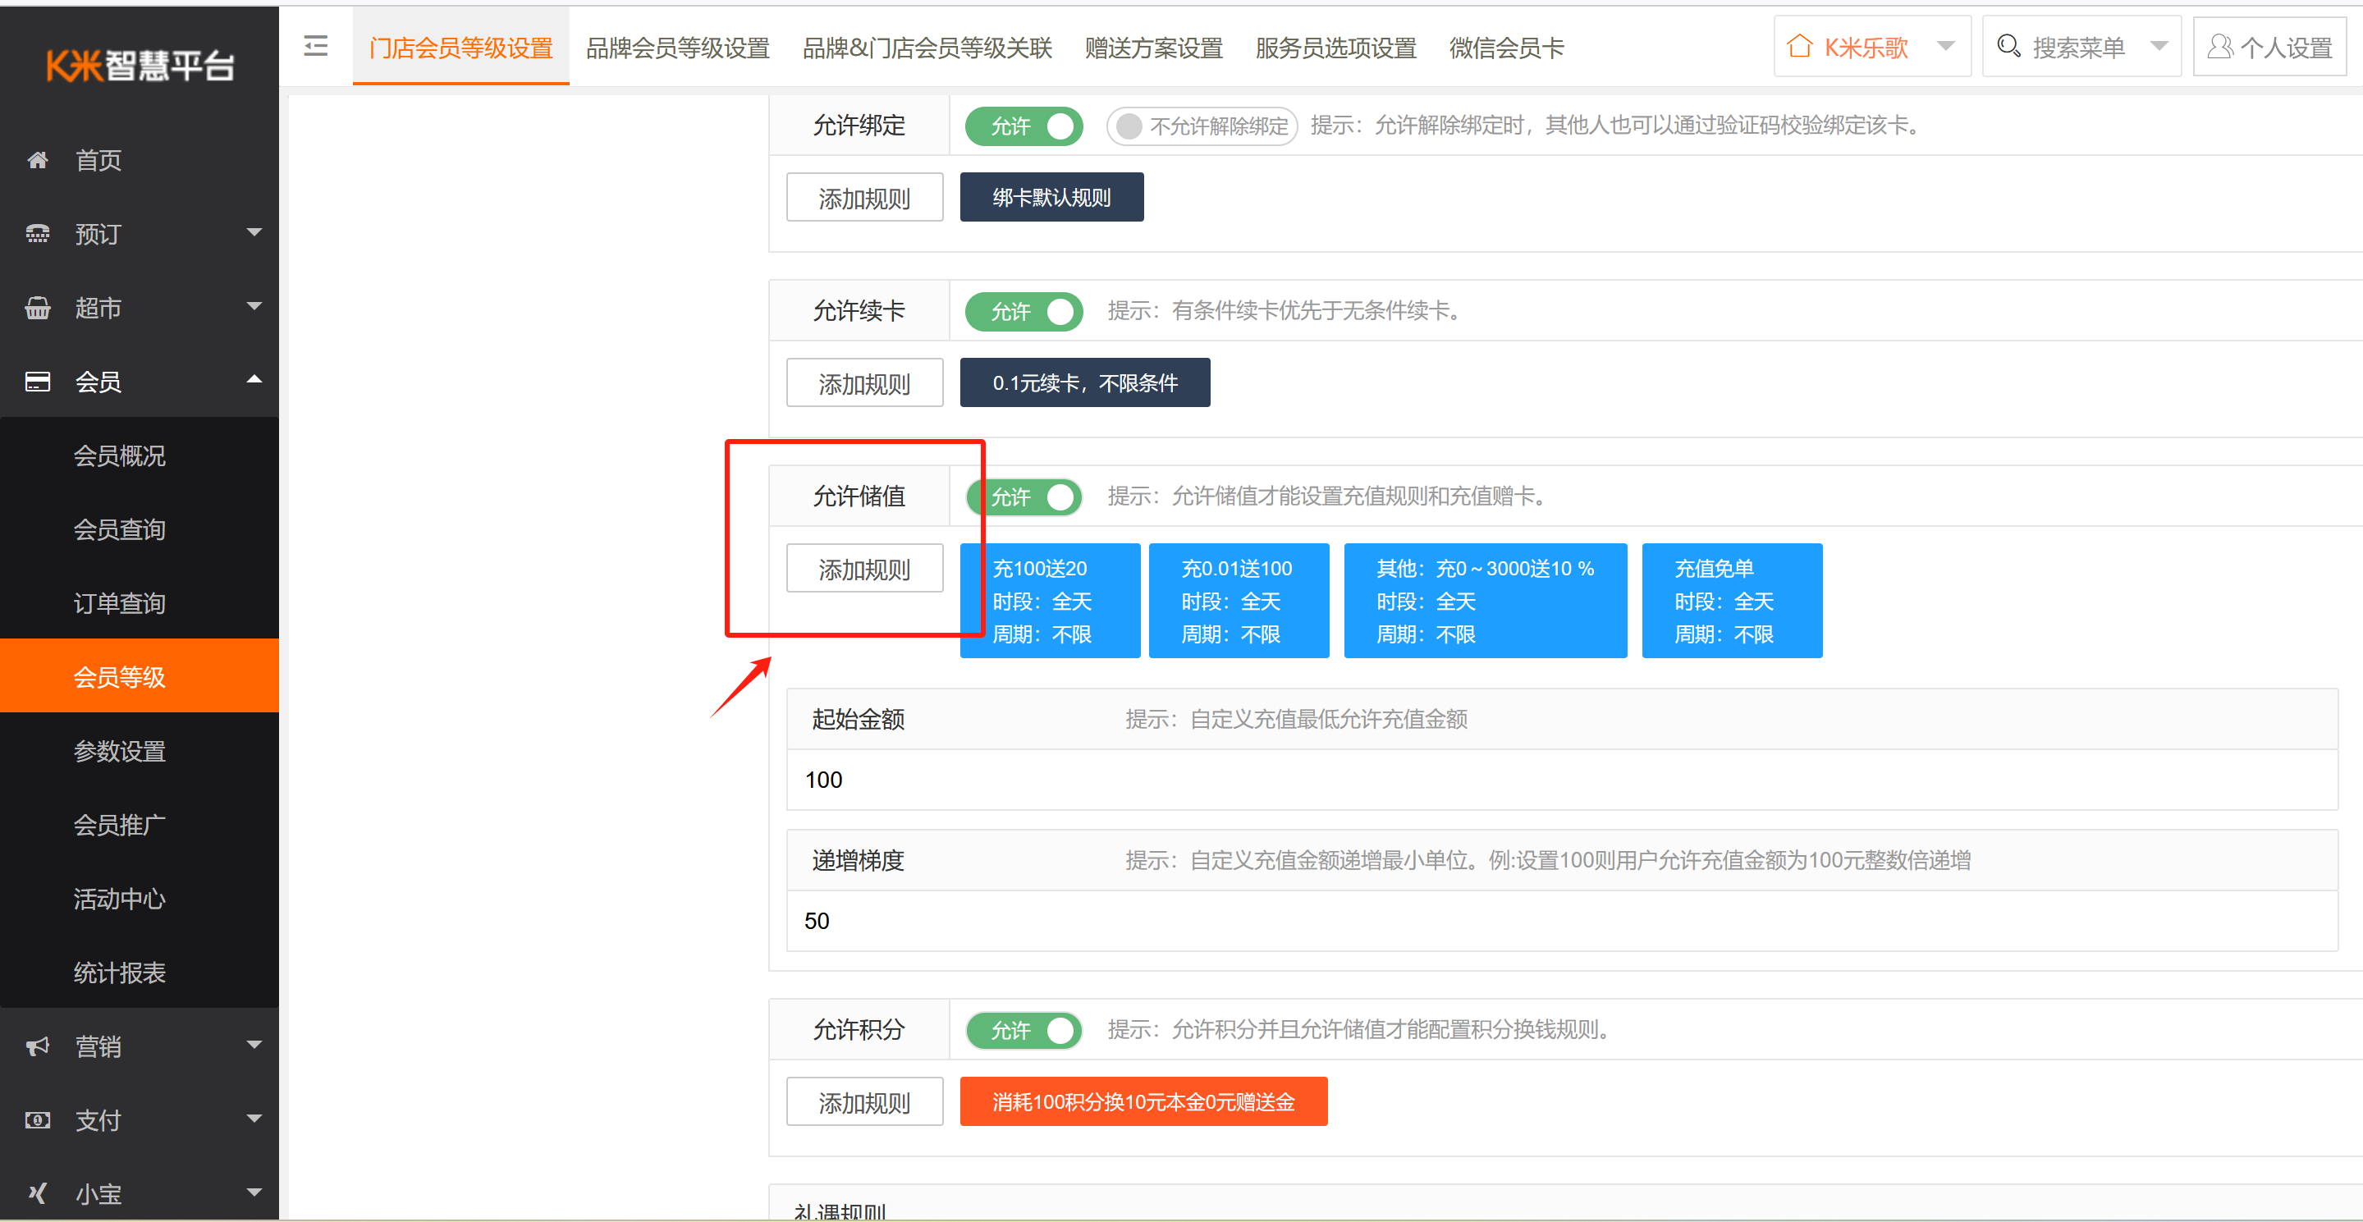
Task: Click 添加规则 under 允许积分
Action: click(x=864, y=1102)
